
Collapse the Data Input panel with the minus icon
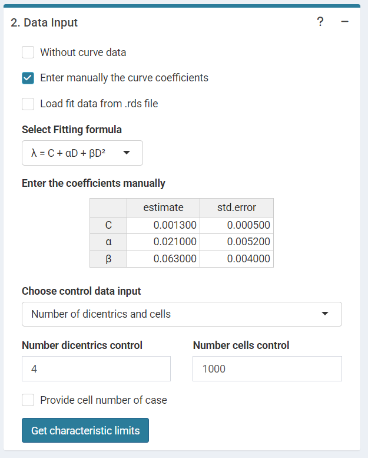point(344,22)
